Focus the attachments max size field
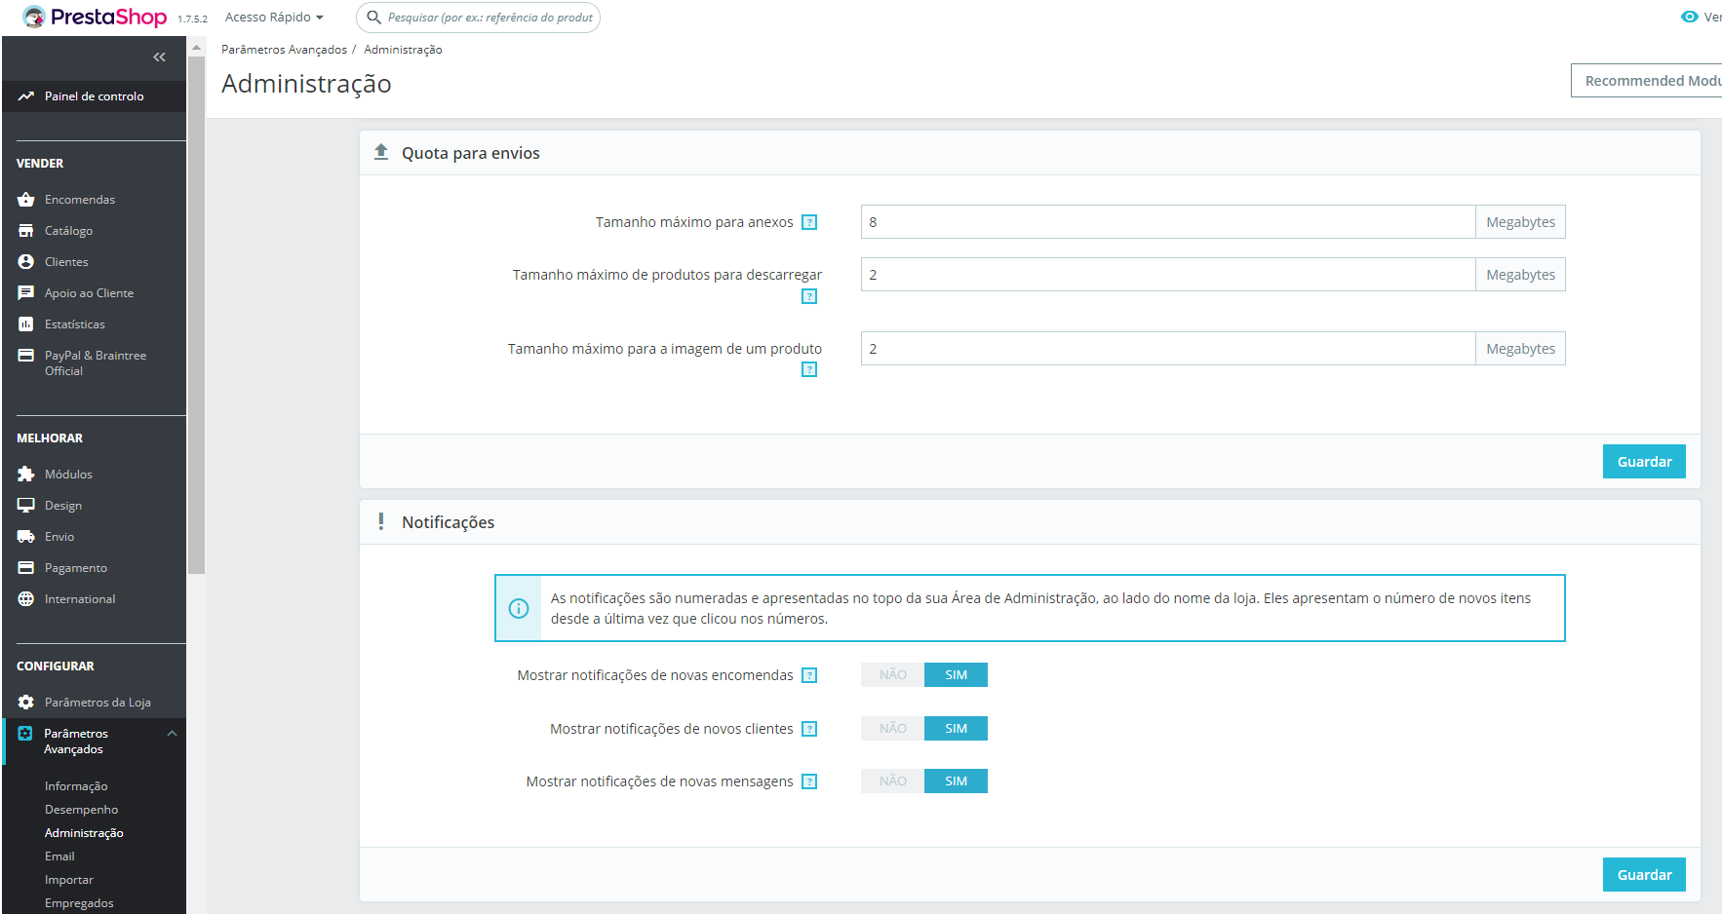 [1168, 222]
